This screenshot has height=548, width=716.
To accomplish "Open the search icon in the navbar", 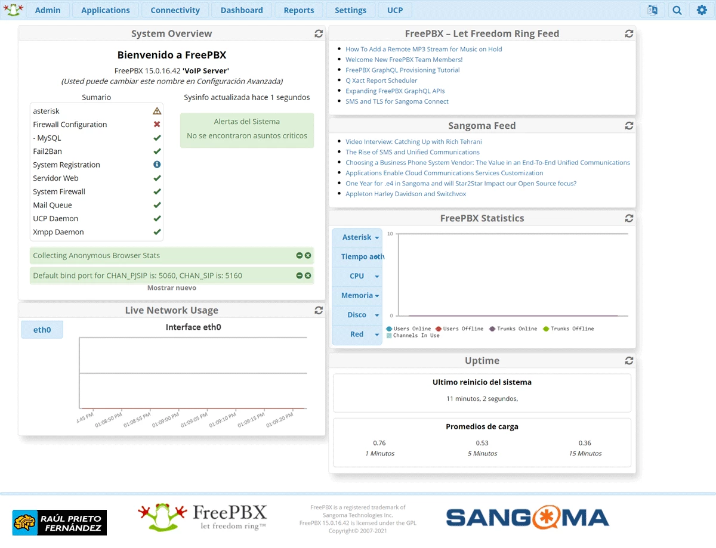I will tap(677, 10).
